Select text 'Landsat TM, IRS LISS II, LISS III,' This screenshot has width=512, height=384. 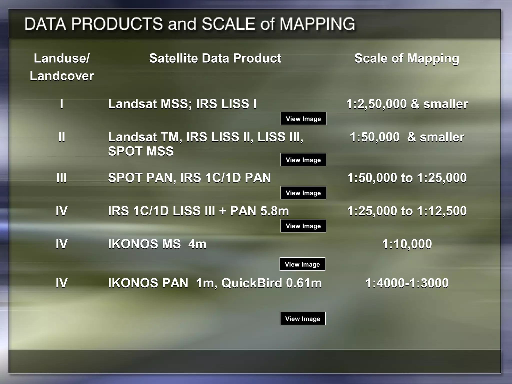205,137
